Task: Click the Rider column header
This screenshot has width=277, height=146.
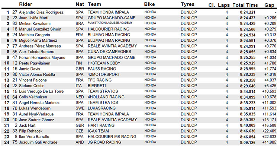Action: pyautogui.click(x=25, y=4)
